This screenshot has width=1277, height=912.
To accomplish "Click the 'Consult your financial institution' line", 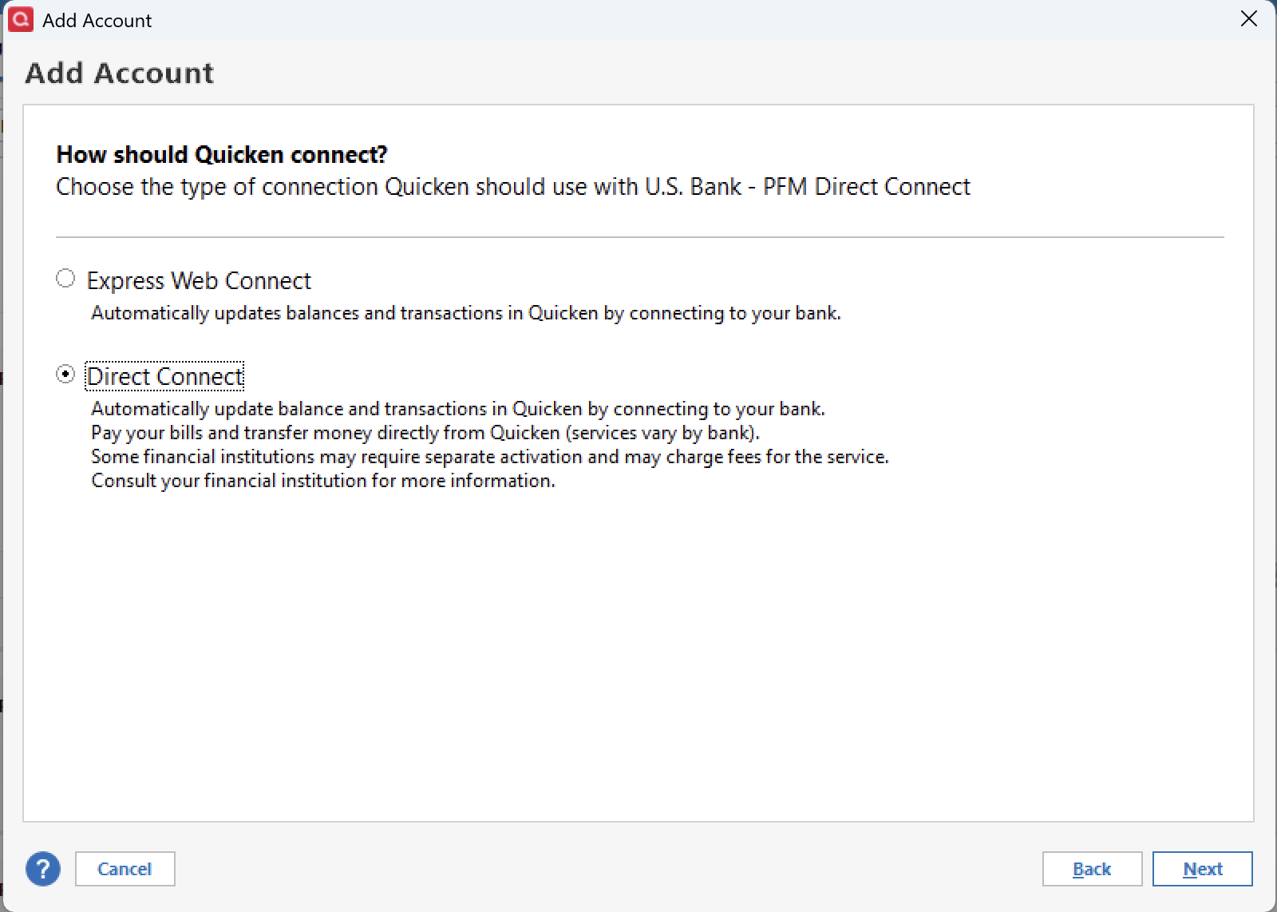I will click(322, 481).
